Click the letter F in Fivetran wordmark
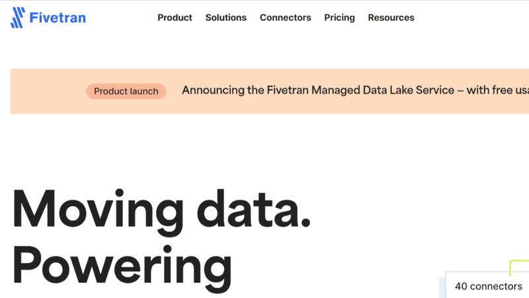529x298 pixels. point(32,18)
